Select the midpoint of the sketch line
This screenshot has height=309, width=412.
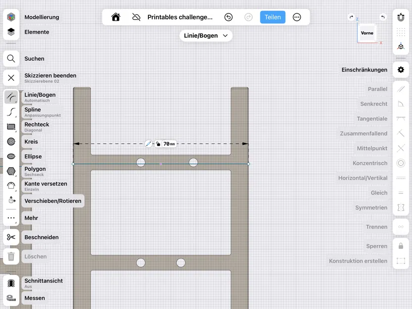(161, 164)
